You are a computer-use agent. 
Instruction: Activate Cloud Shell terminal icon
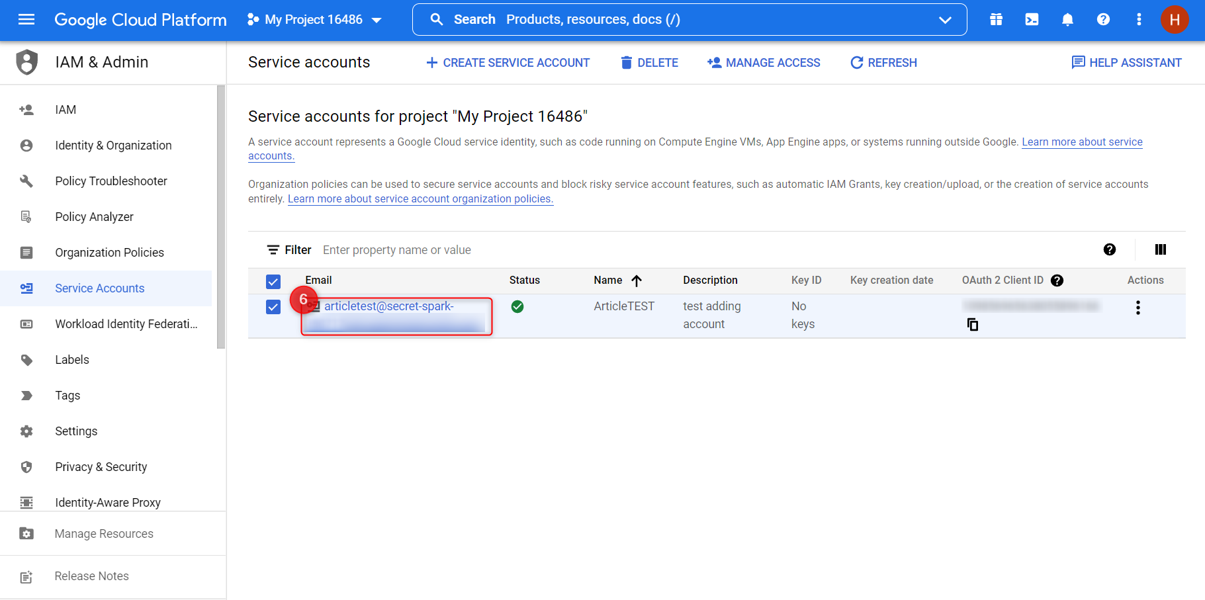point(1032,20)
